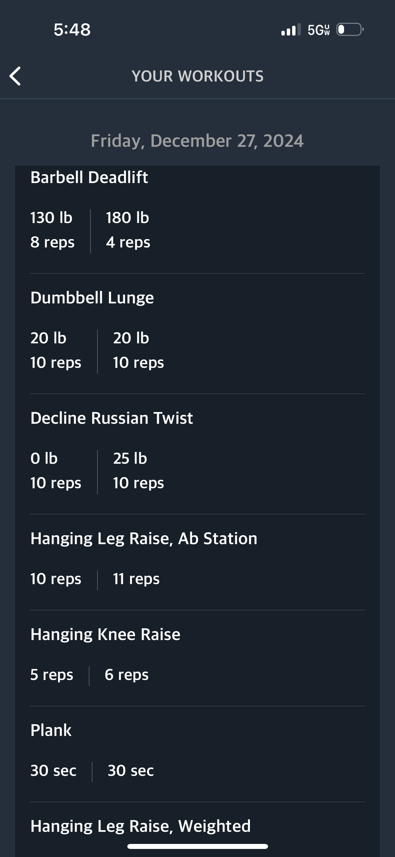Viewport: 395px width, 857px height.
Task: Select the 130 lb 8 reps set
Action: tap(52, 230)
